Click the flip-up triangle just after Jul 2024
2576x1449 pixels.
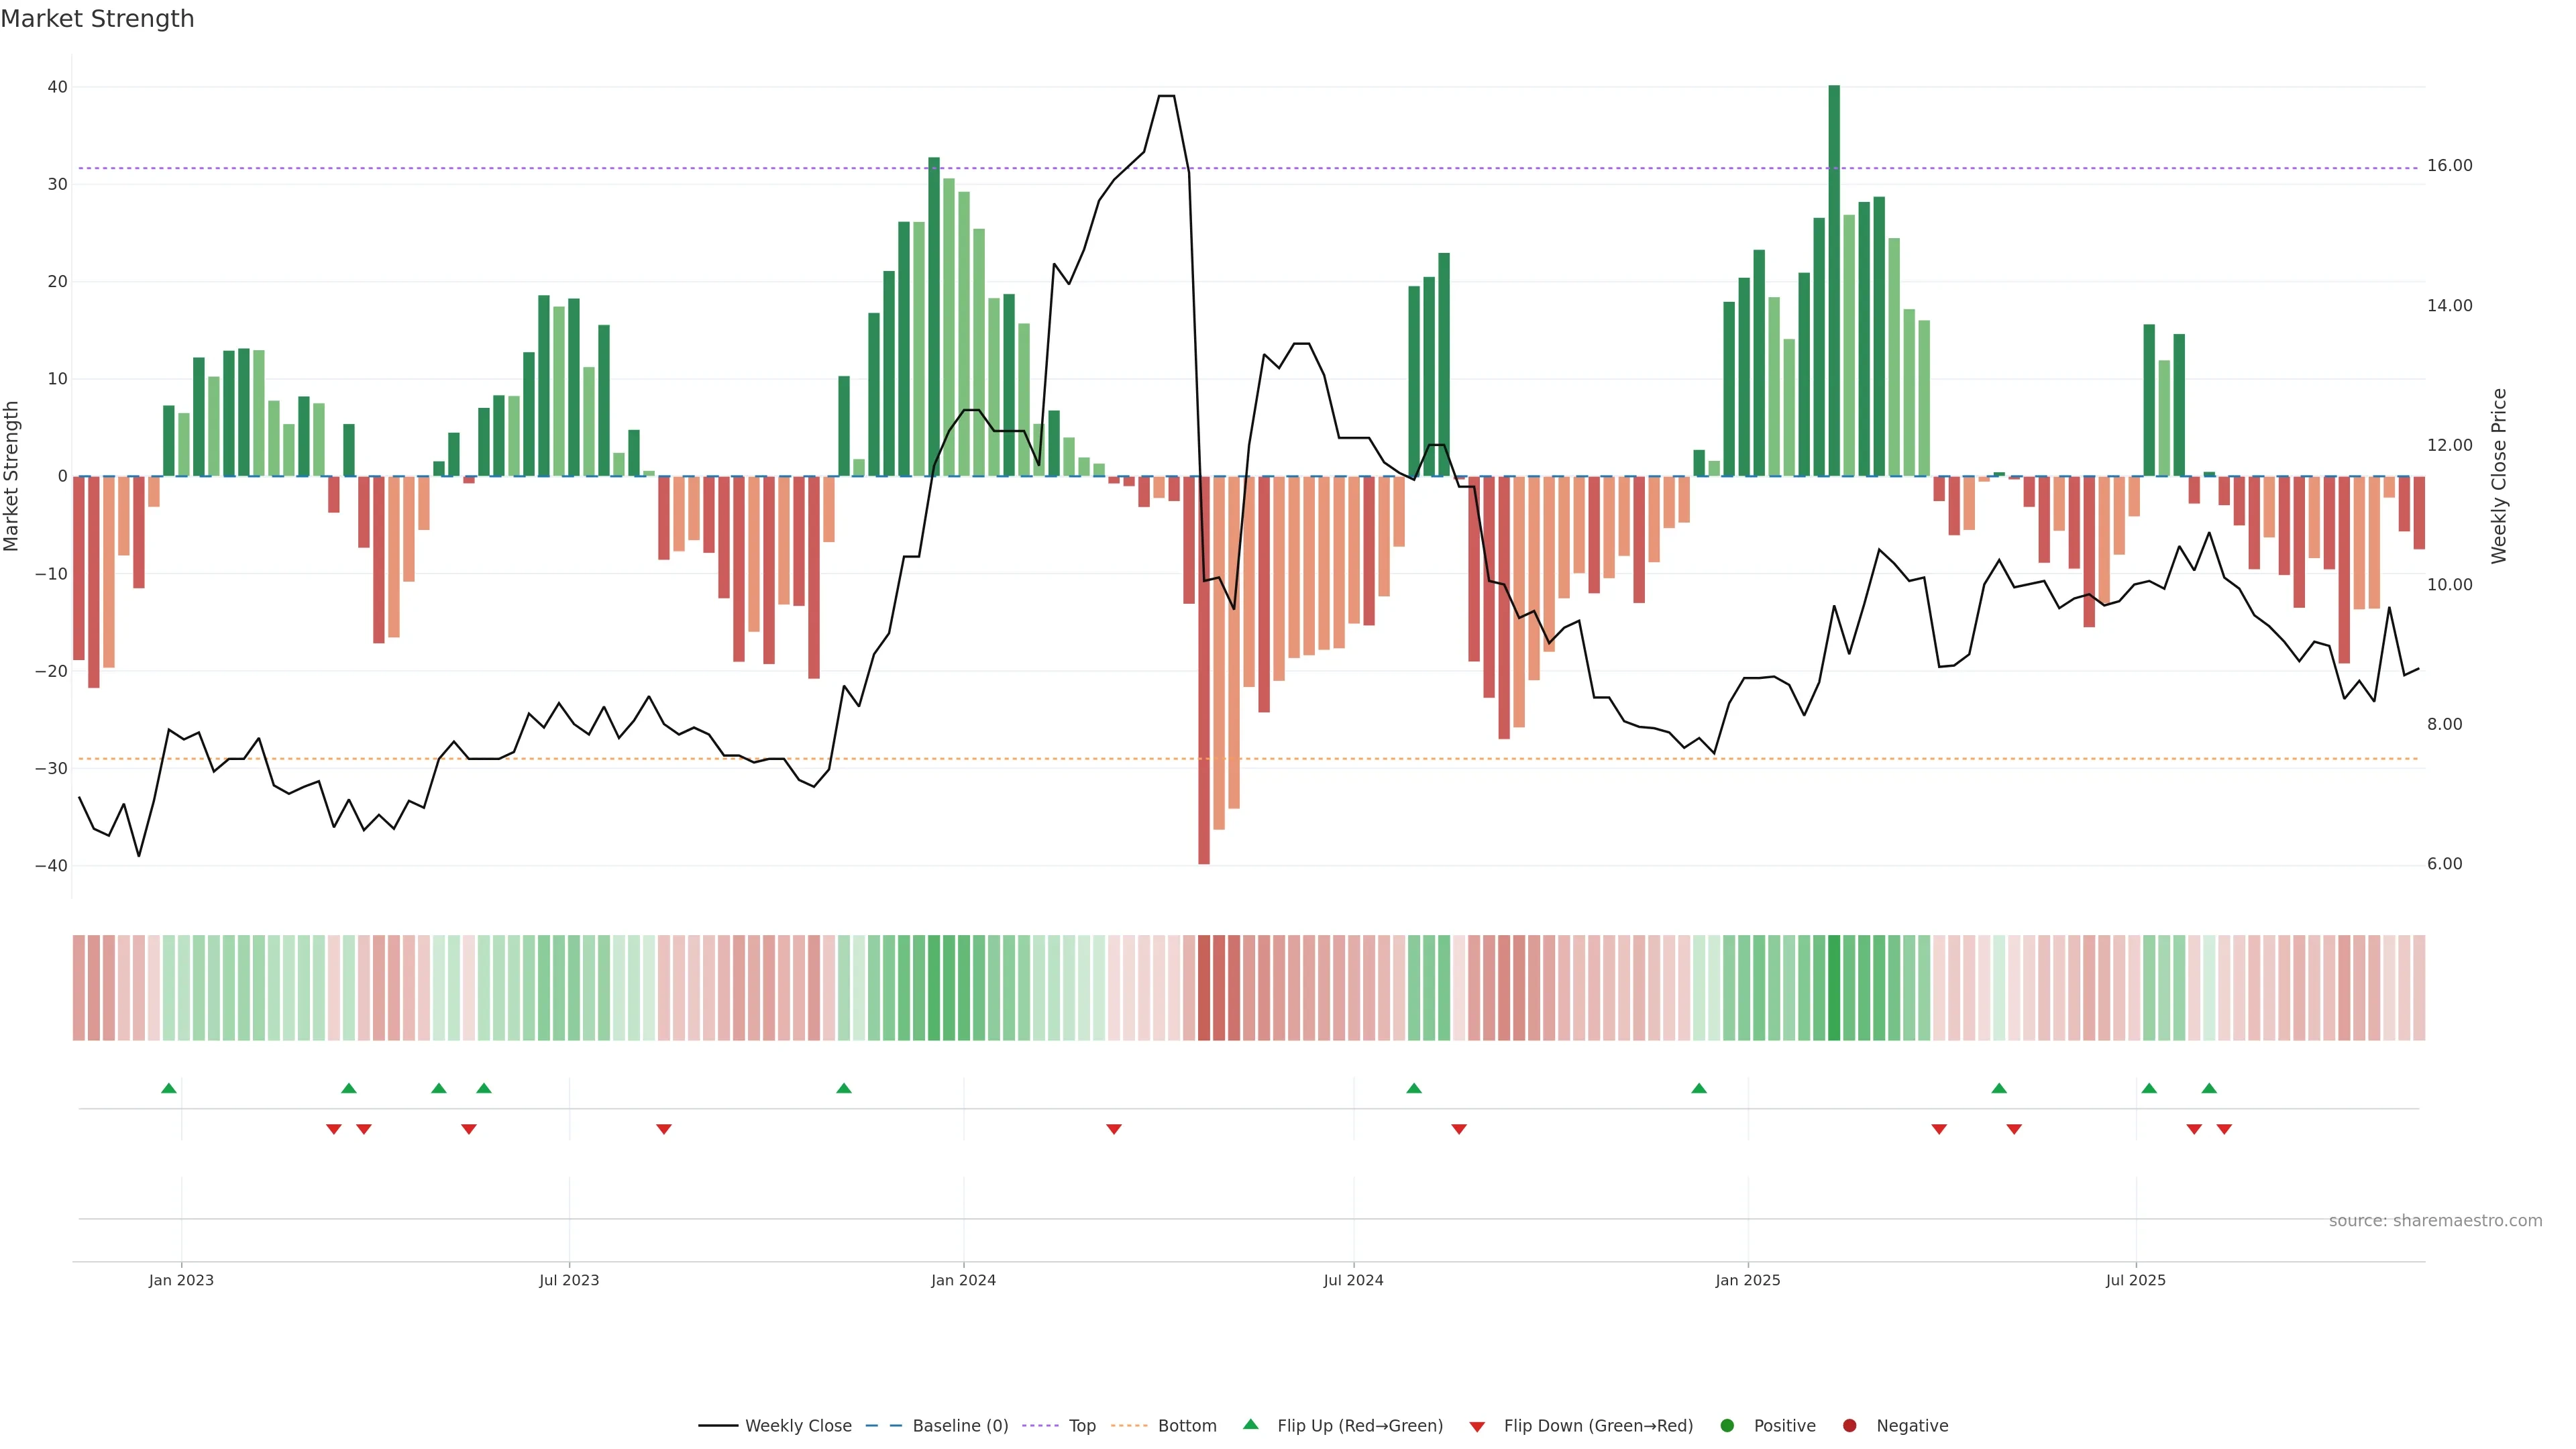1414,1088
